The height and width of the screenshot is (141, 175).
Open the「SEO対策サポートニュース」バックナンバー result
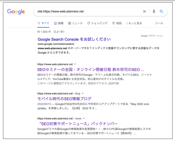[77, 124]
